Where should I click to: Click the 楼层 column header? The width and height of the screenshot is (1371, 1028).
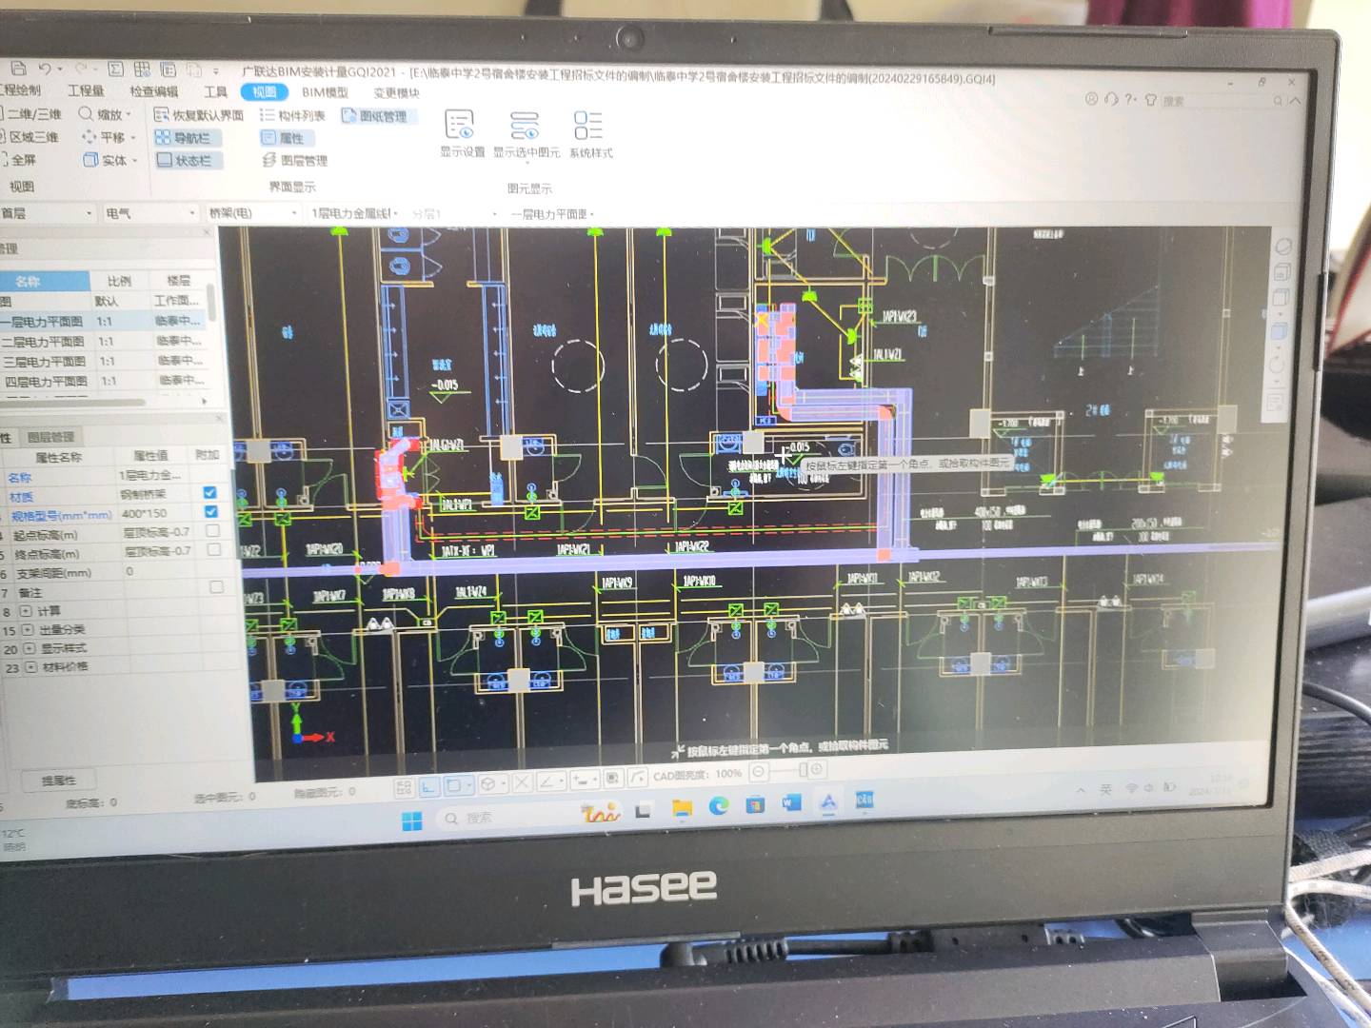[178, 281]
